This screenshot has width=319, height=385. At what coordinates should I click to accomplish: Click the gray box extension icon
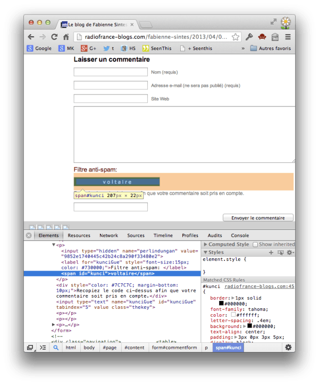tap(275, 37)
